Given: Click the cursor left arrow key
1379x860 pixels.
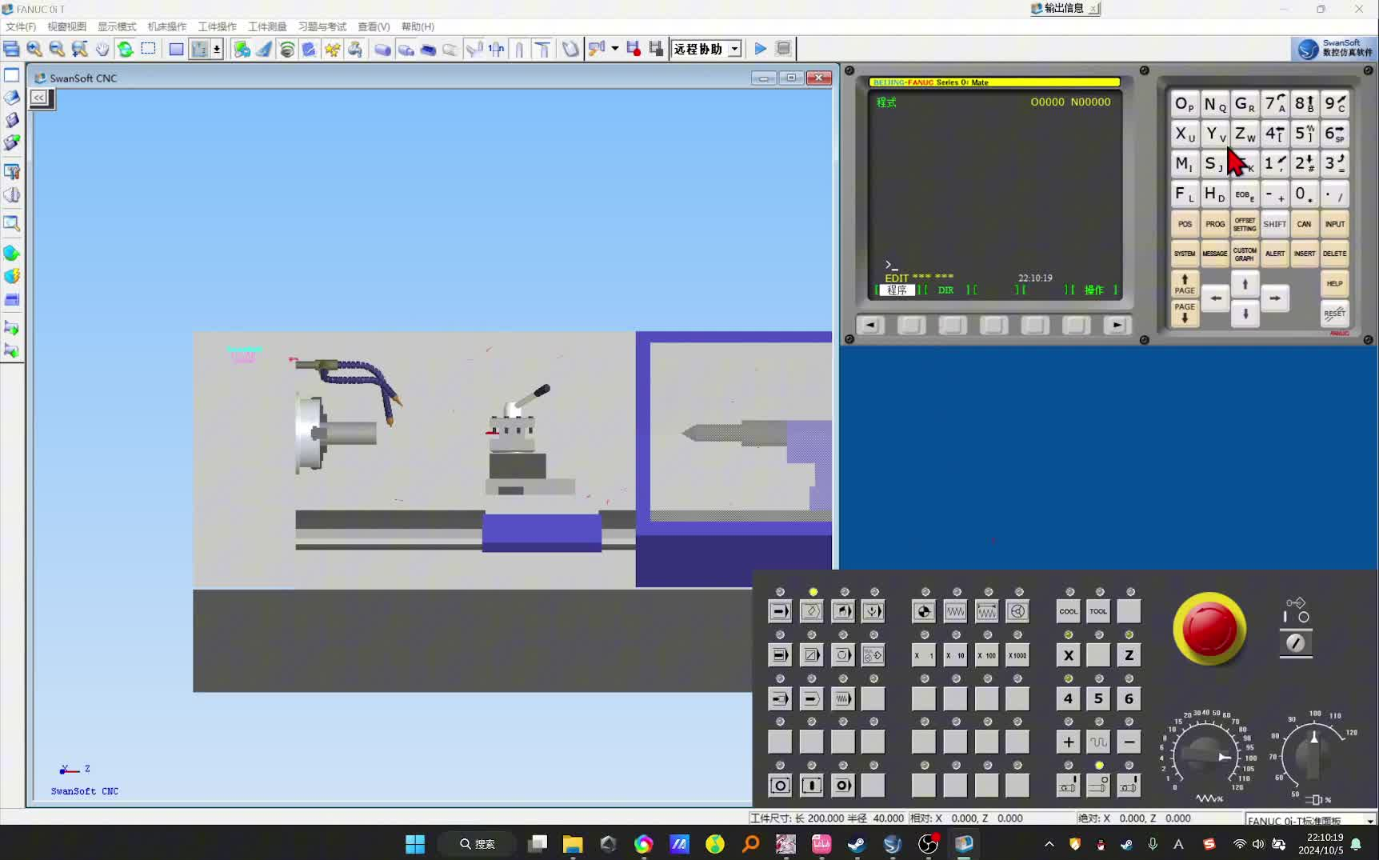Looking at the screenshot, I should tap(1215, 298).
